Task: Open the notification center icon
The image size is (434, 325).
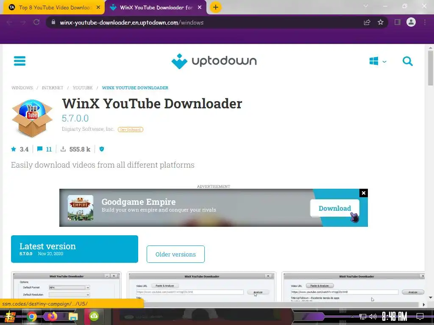Action: point(420,317)
